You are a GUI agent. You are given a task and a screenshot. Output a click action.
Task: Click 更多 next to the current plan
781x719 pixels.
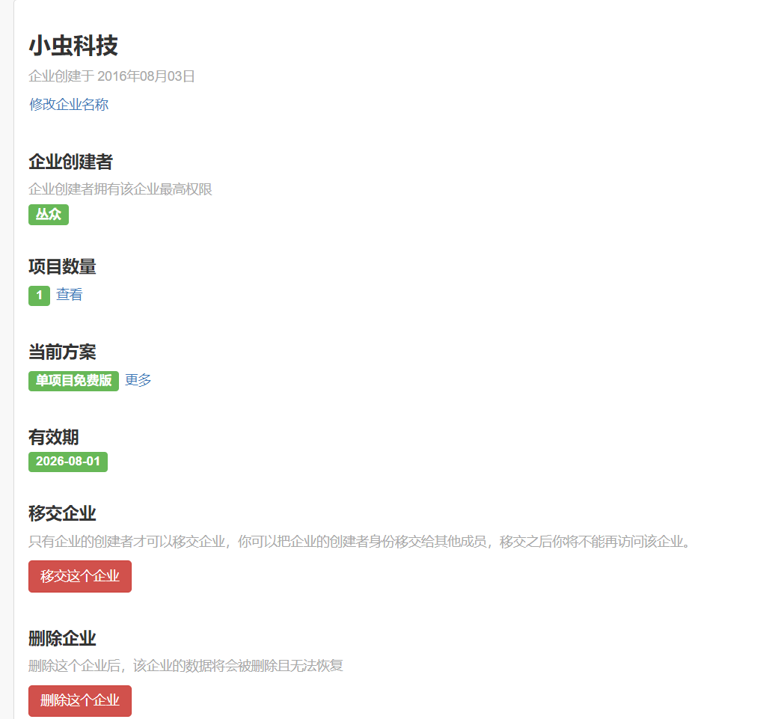(138, 380)
